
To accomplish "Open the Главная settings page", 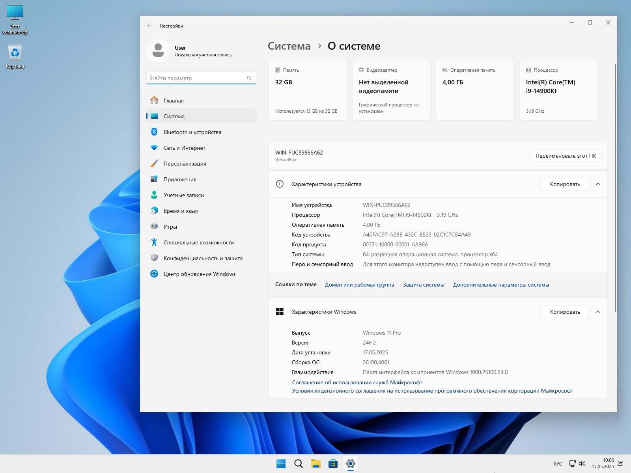I will (202, 100).
